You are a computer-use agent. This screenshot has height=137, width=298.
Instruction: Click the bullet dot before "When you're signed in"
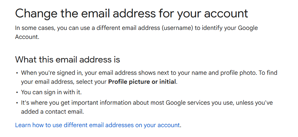(17, 73)
